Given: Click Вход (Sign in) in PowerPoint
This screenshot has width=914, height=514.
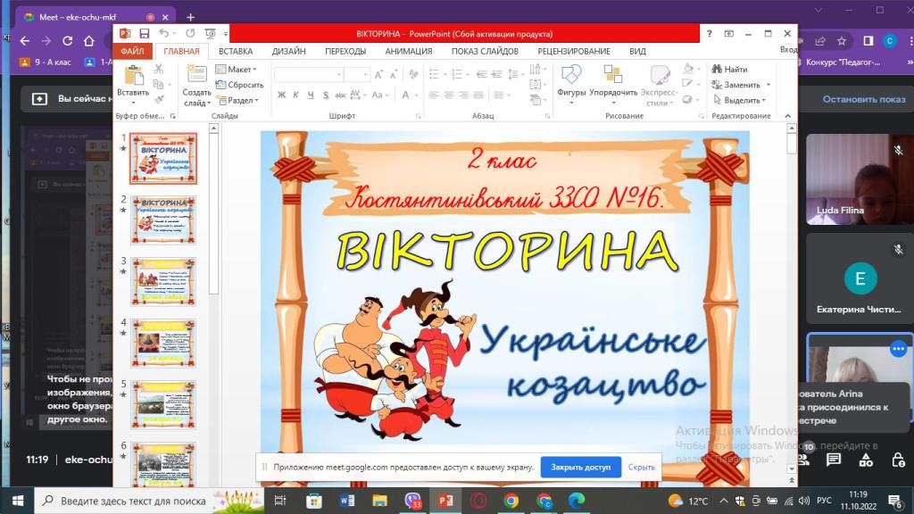Looking at the screenshot, I should point(789,50).
